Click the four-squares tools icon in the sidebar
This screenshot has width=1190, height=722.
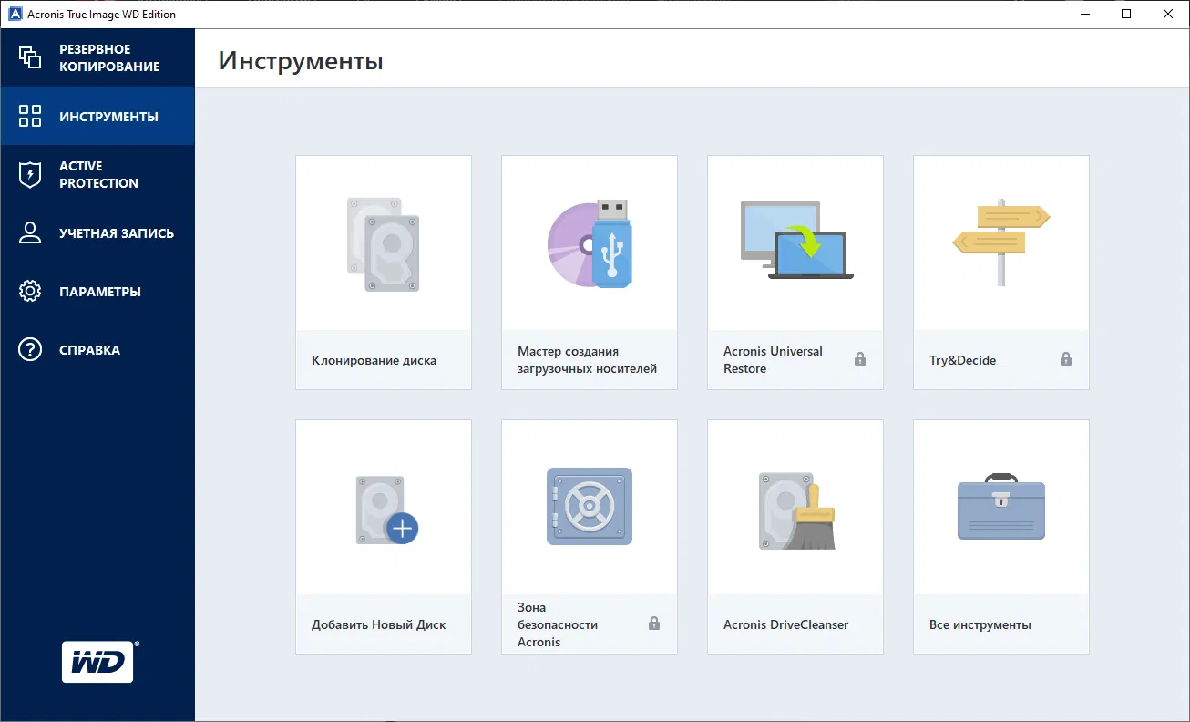(30, 116)
